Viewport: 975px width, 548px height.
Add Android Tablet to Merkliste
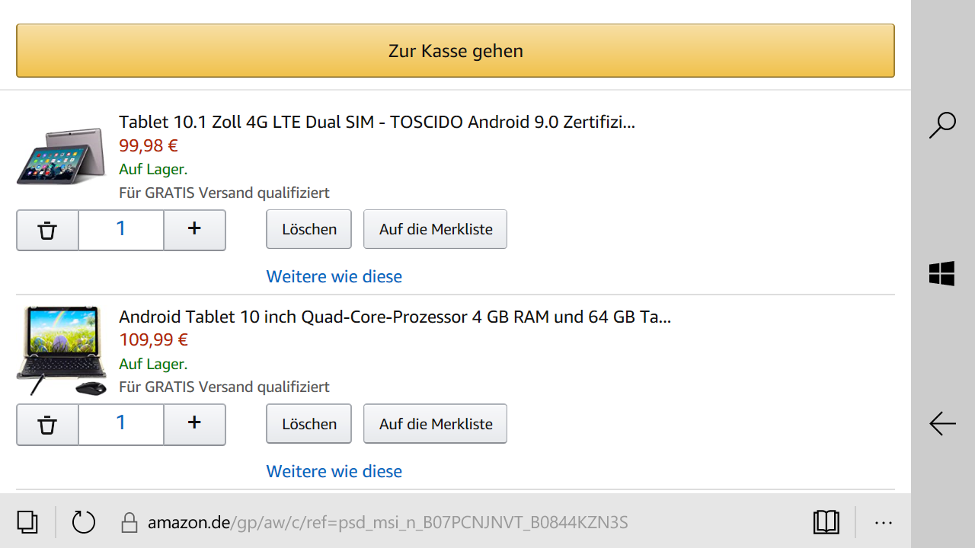(436, 424)
